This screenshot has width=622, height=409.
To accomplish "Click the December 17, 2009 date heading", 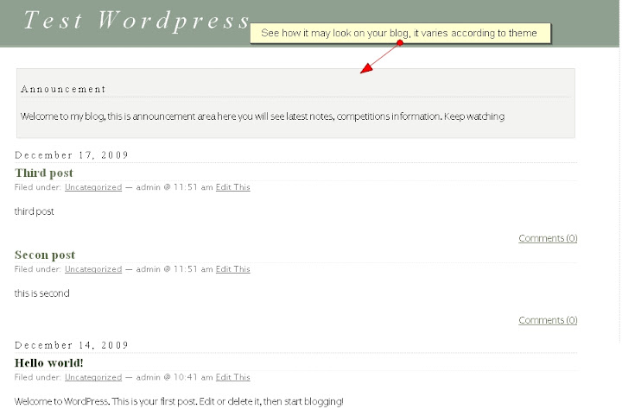I will point(72,155).
